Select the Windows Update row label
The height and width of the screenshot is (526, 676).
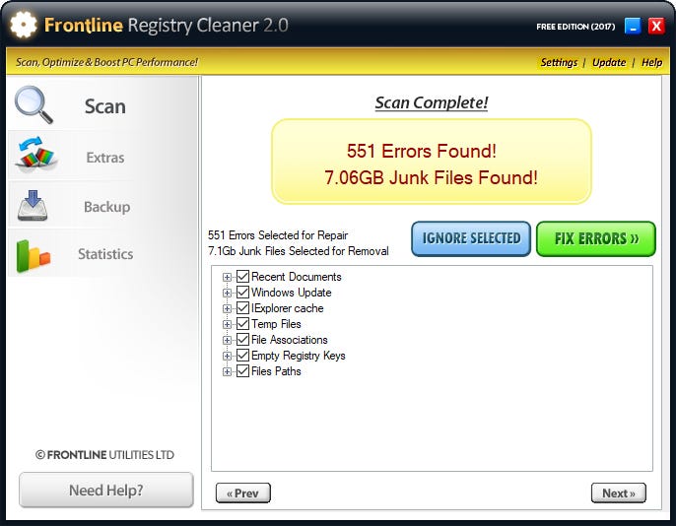(292, 293)
